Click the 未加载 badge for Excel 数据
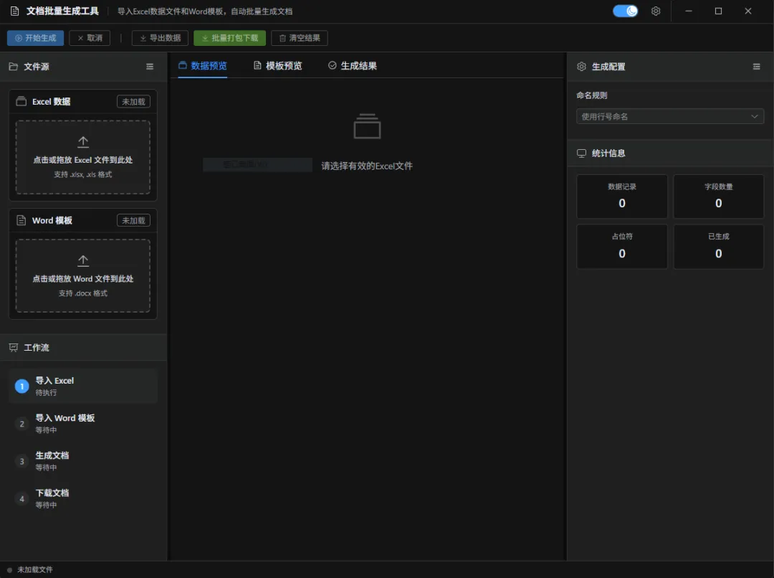The width and height of the screenshot is (774, 578). click(133, 101)
